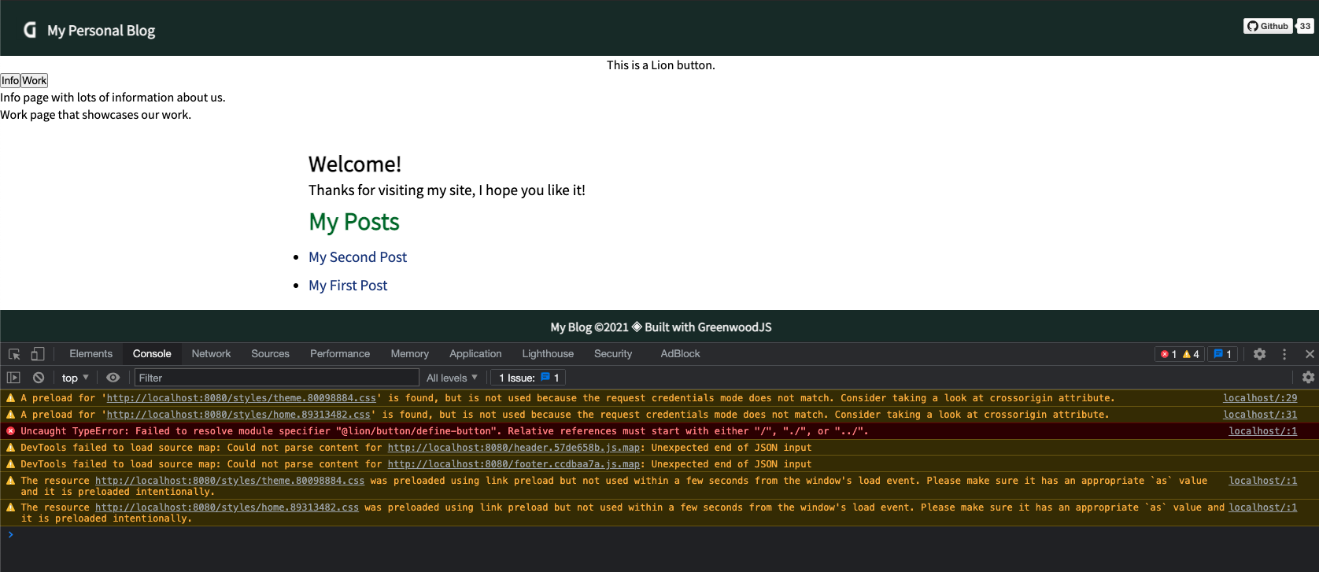Switch to the Performance tab
The width and height of the screenshot is (1319, 572).
[x=340, y=354]
